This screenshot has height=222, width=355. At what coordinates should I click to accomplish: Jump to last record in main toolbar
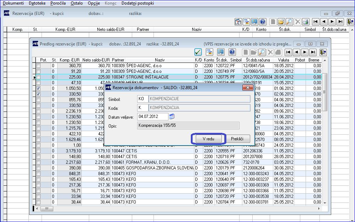[340, 22]
